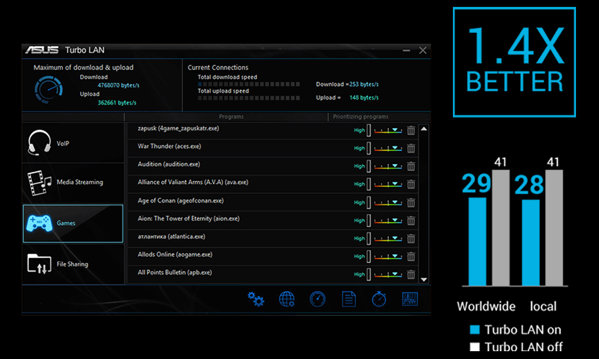Viewport: 599px width, 359px height.
Task: Delete Age of Conan with trash icon
Action: (x=411, y=203)
